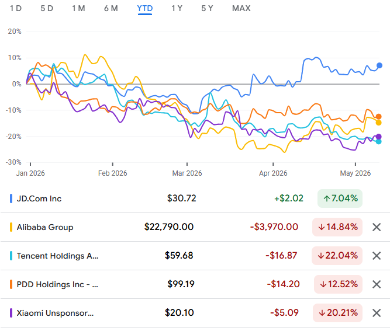The image size is (390, 331).
Task: Click the -$16.87 change value
Action: [281, 256]
